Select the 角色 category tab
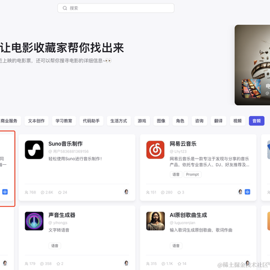Viewport: 270px width, 270px height. click(x=180, y=121)
